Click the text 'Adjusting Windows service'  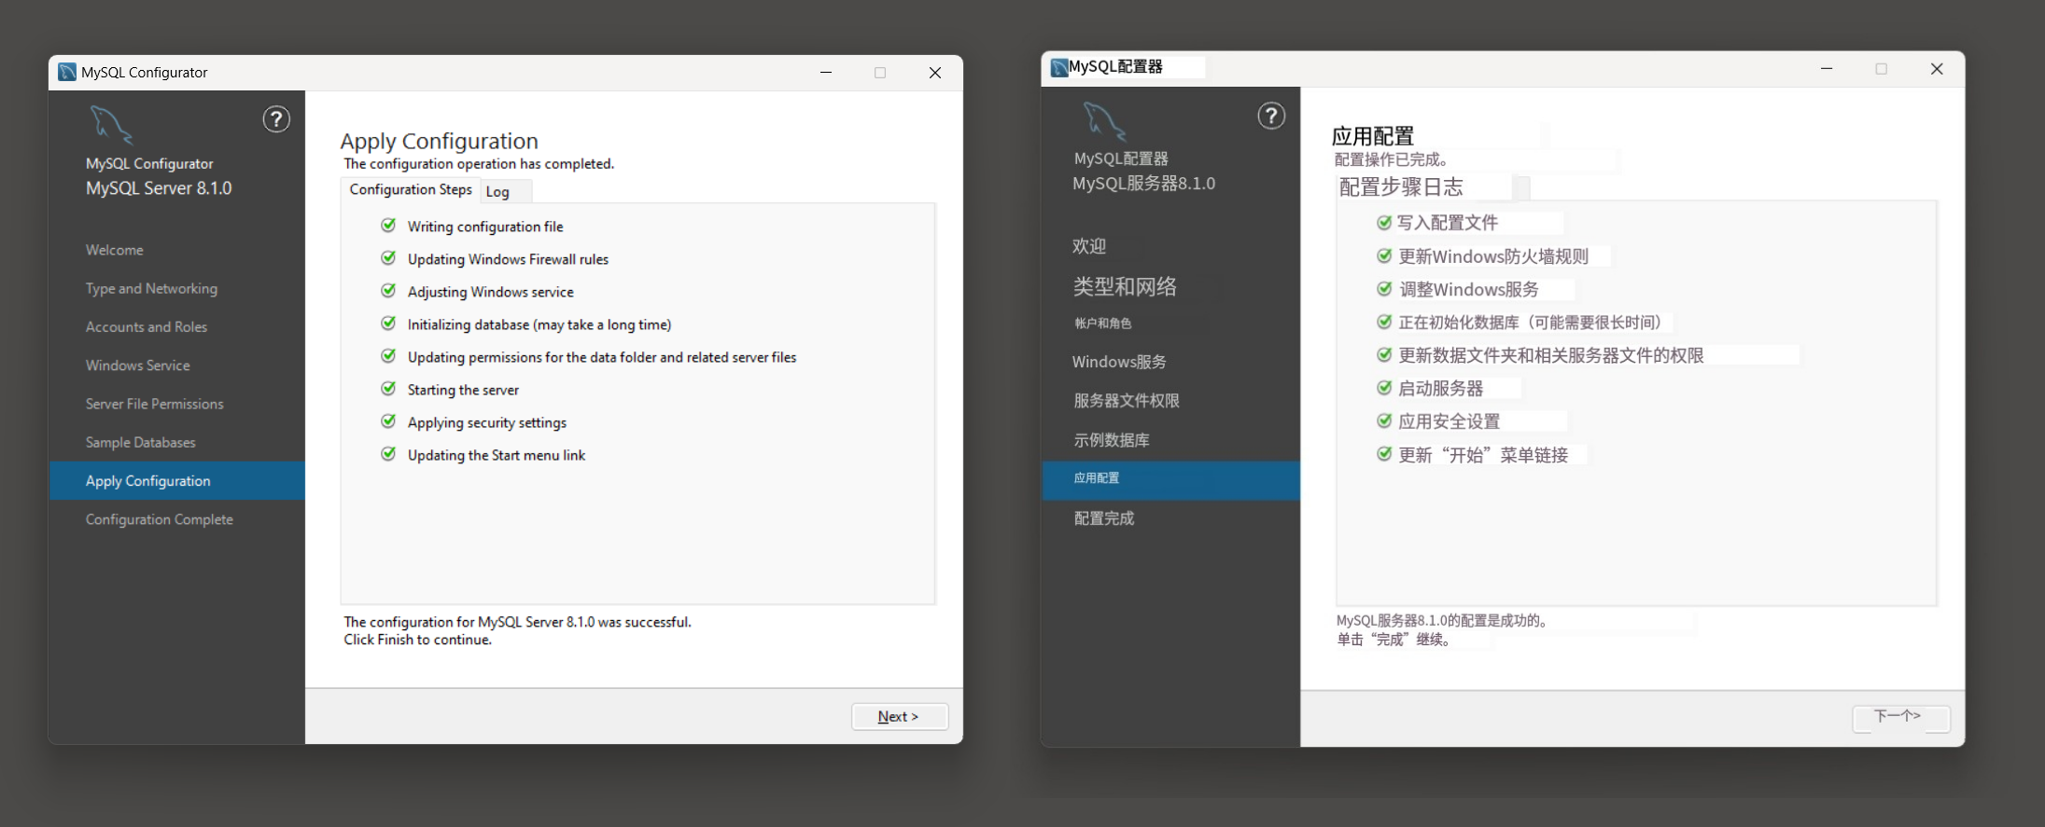(491, 292)
